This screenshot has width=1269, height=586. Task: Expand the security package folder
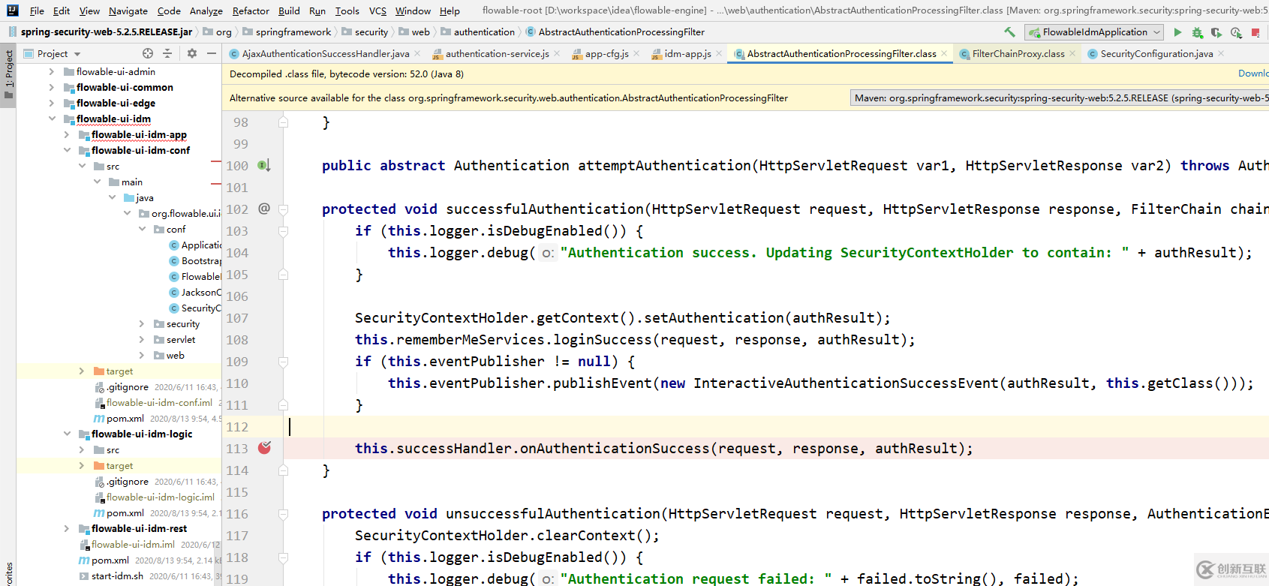[x=142, y=323]
